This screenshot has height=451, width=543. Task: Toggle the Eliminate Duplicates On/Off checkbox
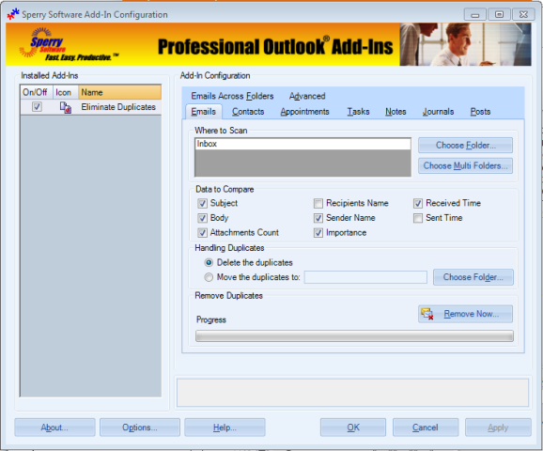pyautogui.click(x=37, y=107)
